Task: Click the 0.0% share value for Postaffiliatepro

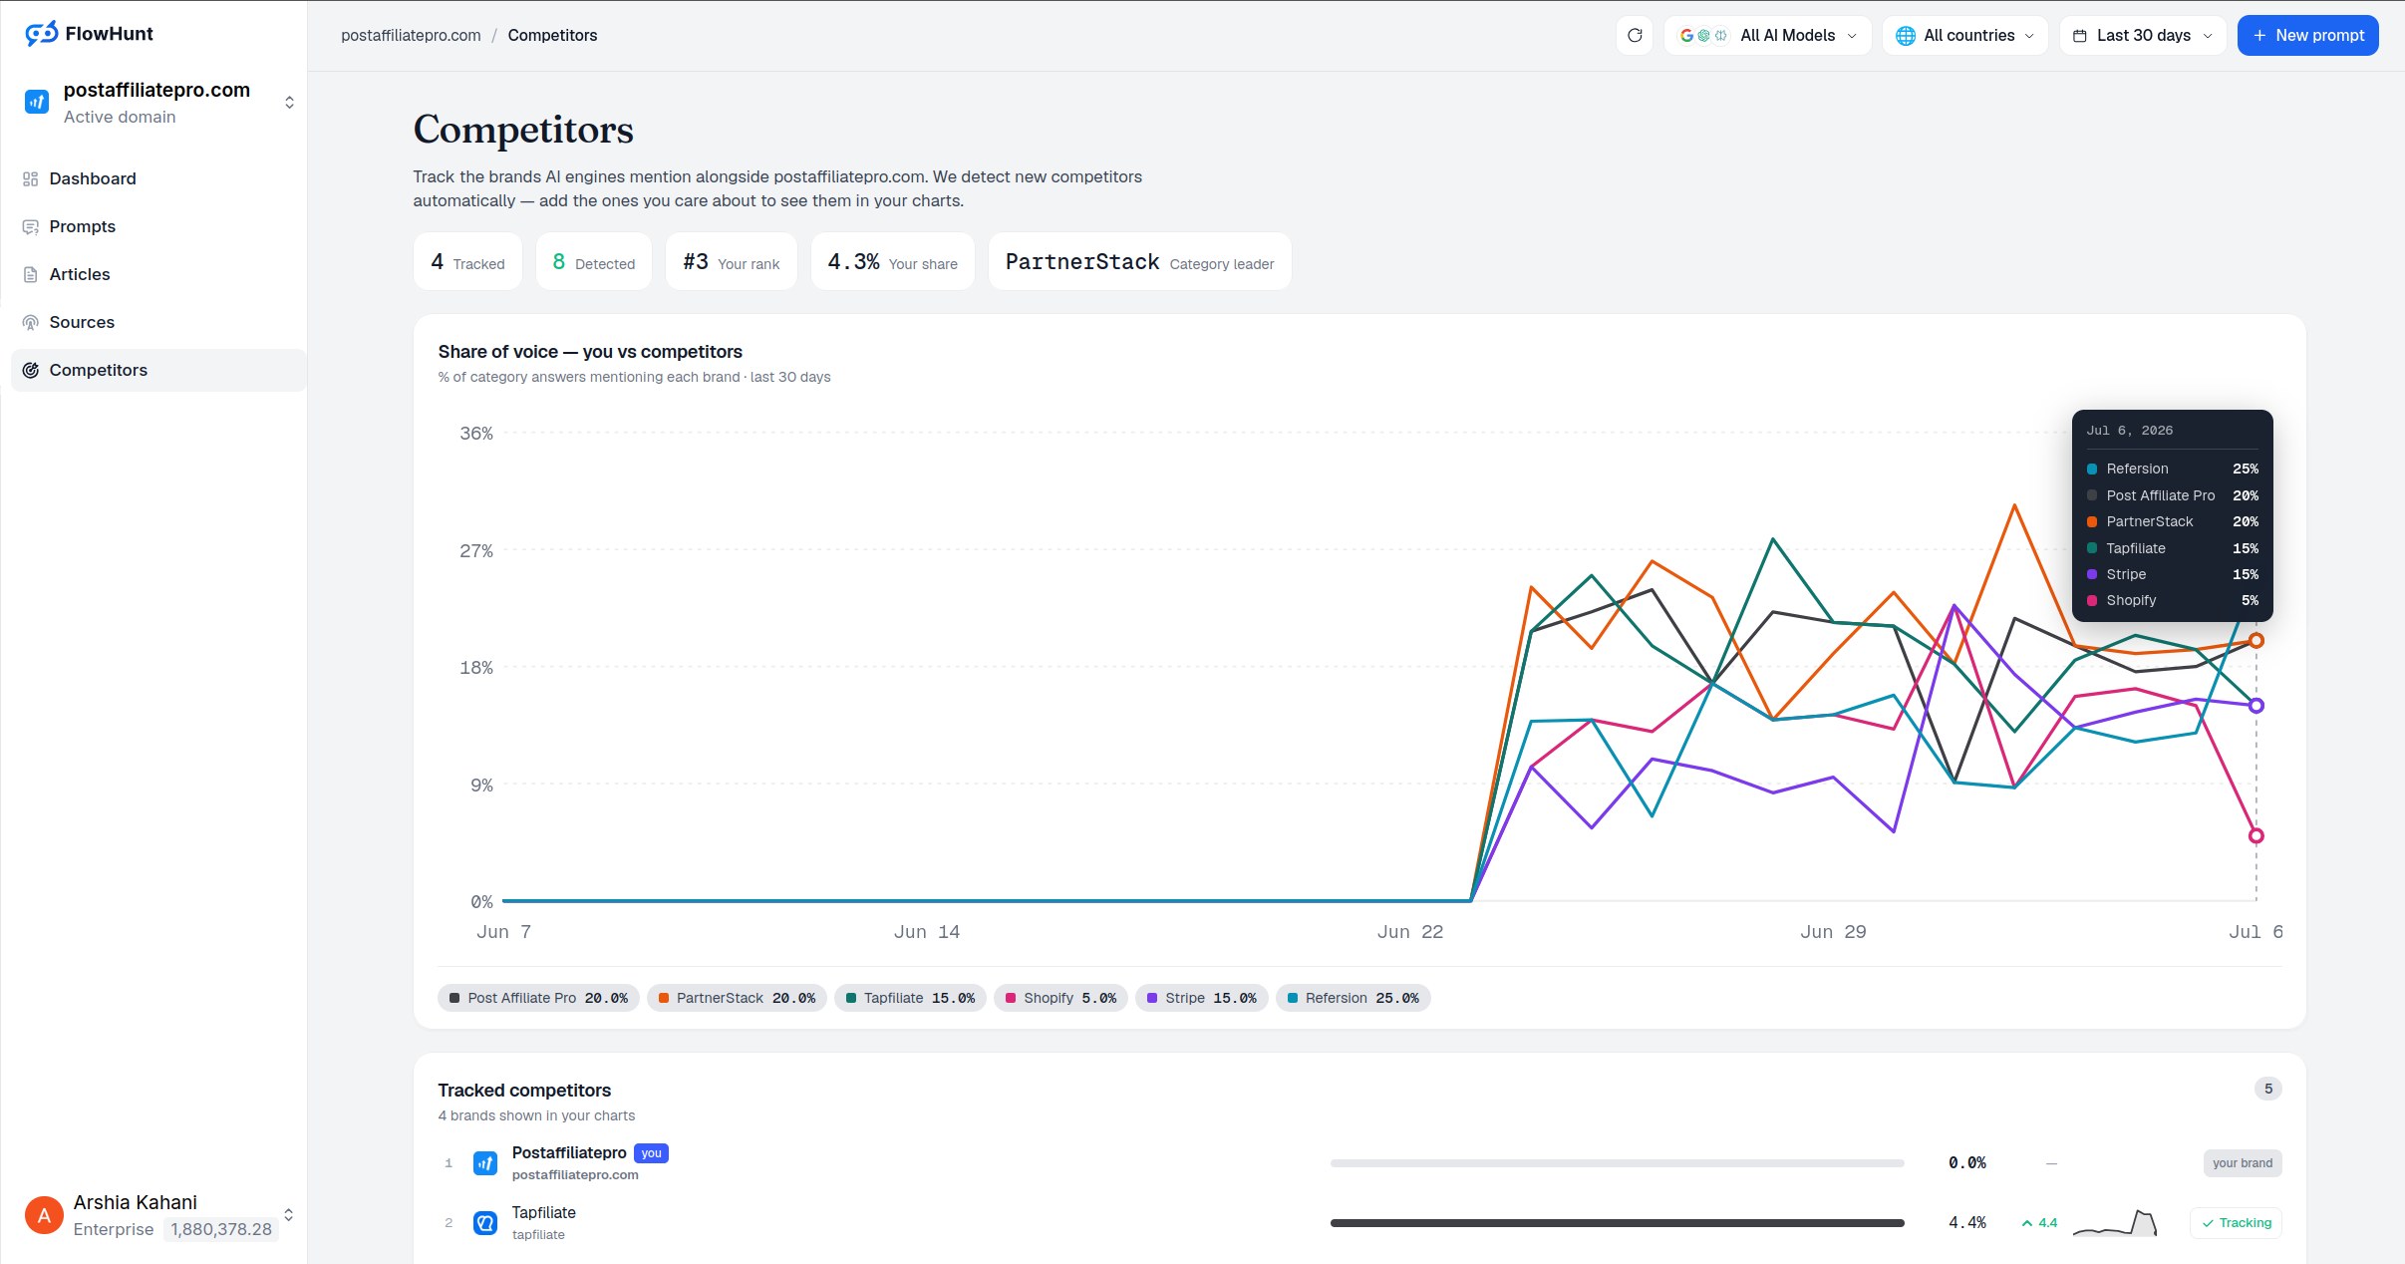Action: coord(1967,1163)
